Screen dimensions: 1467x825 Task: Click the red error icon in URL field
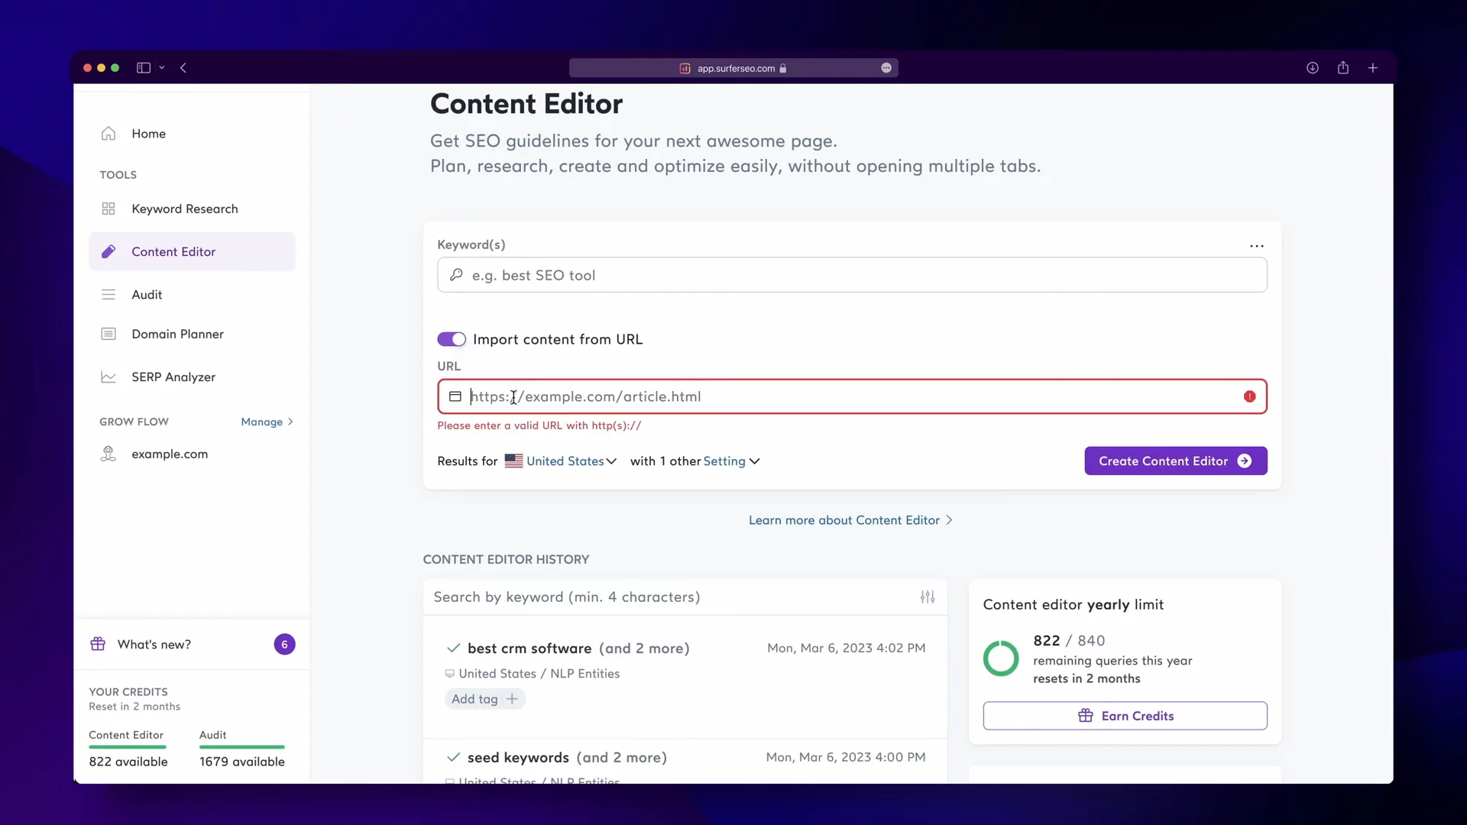click(x=1249, y=396)
